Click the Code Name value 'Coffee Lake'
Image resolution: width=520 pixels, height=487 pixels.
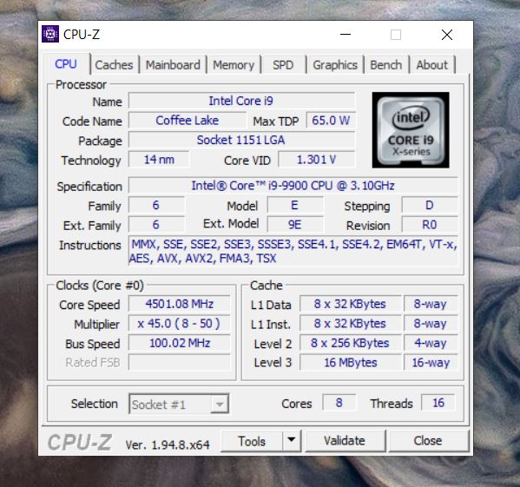pyautogui.click(x=188, y=121)
